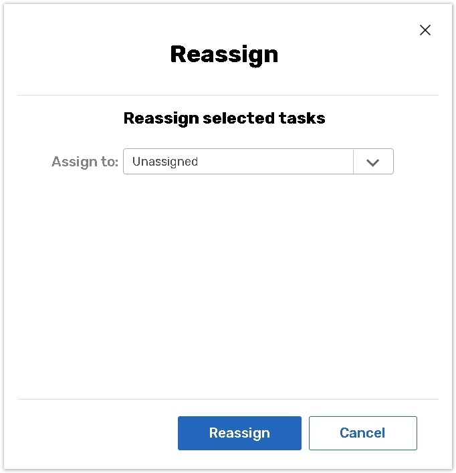The width and height of the screenshot is (456, 473).
Task: Show the assignee list via the chevron
Action: 373,162
